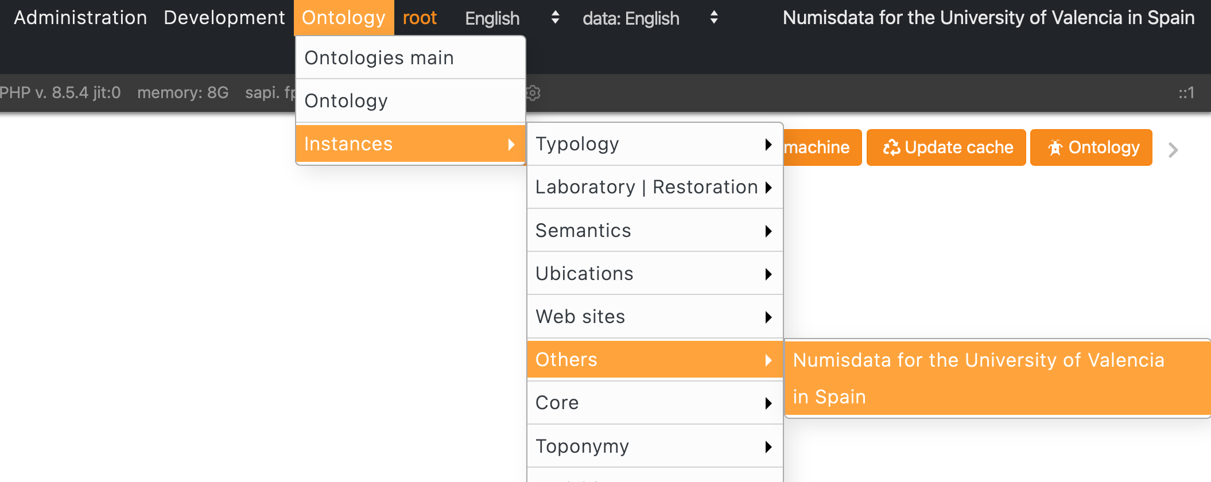Click the memory: 8G status text
The width and height of the screenshot is (1211, 482).
[x=183, y=92]
